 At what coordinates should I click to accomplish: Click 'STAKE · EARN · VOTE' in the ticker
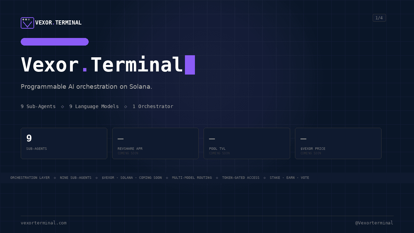point(289,178)
